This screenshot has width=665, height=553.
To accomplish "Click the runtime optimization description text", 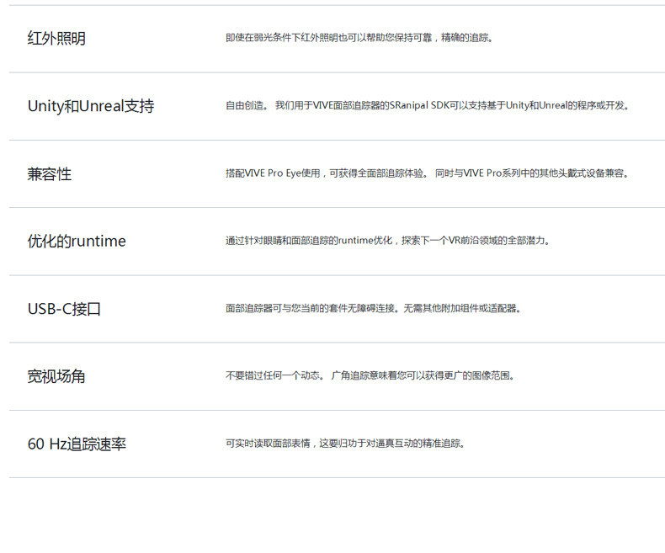I will [388, 241].
